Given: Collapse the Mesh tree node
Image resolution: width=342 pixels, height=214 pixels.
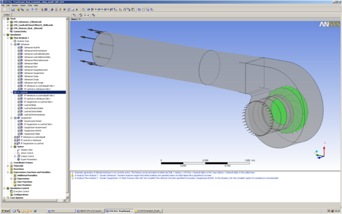Looking at the screenshot, I should tap(4, 19).
